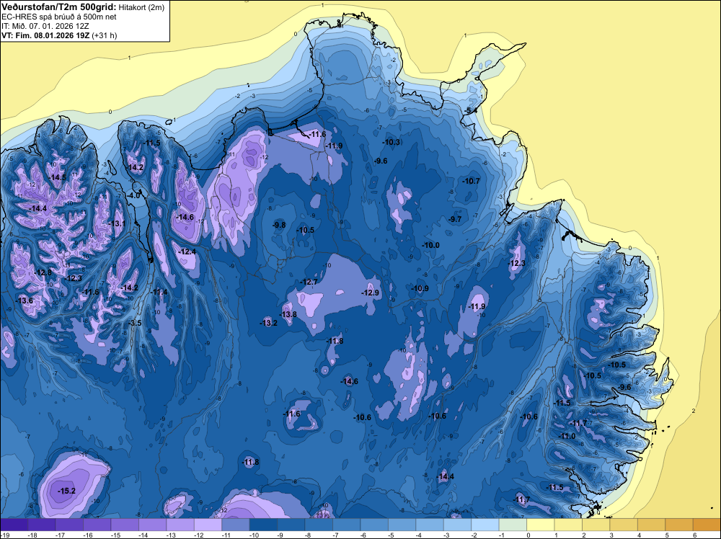
Task: Click the -13.6 temperature value
Action: pyautogui.click(x=25, y=300)
